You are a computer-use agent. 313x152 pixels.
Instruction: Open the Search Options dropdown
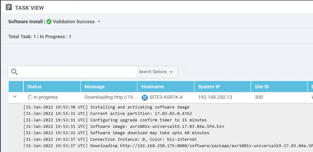click(x=156, y=72)
